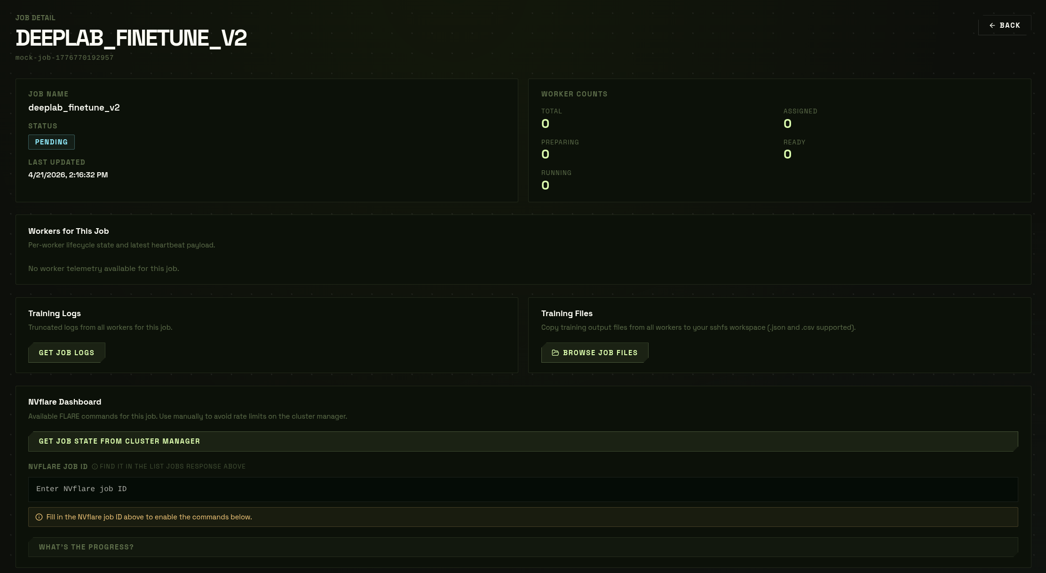
Task: Click the Training Files heading
Action: pyautogui.click(x=567, y=313)
